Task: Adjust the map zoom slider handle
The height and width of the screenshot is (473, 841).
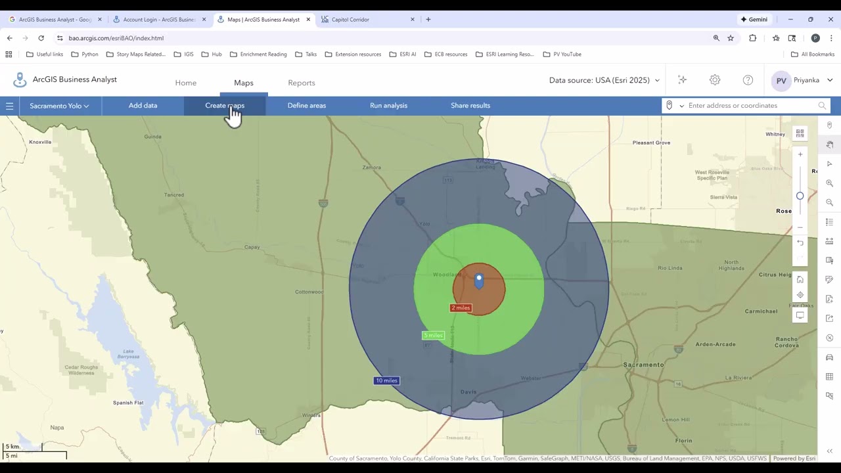Action: 800,196
